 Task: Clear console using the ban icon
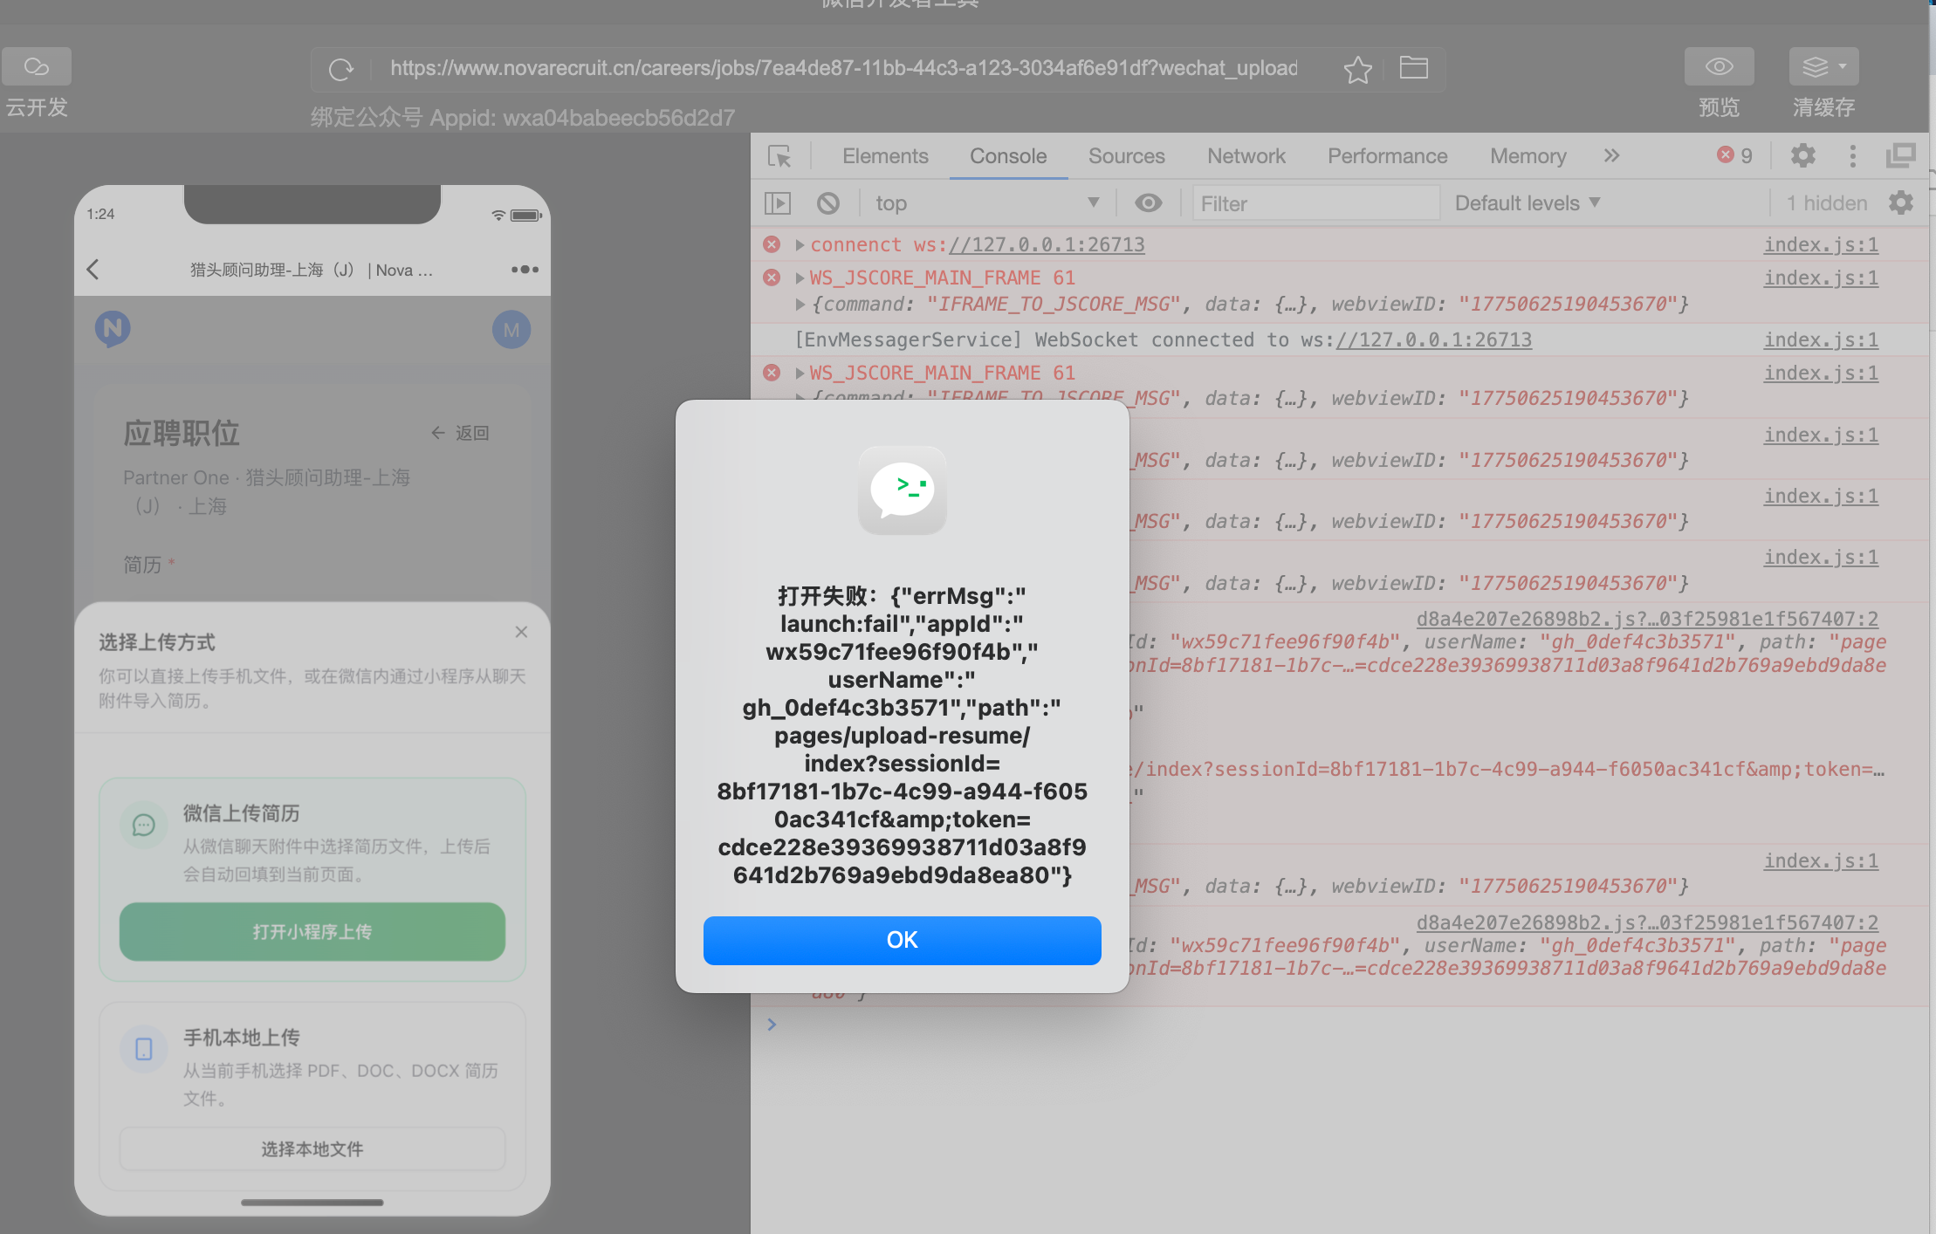tap(827, 203)
